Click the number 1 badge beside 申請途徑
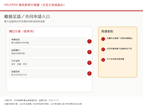 (x=89, y=41)
